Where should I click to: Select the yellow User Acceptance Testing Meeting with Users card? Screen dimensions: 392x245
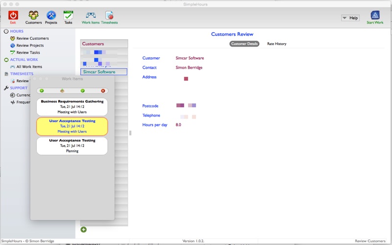(x=72, y=126)
